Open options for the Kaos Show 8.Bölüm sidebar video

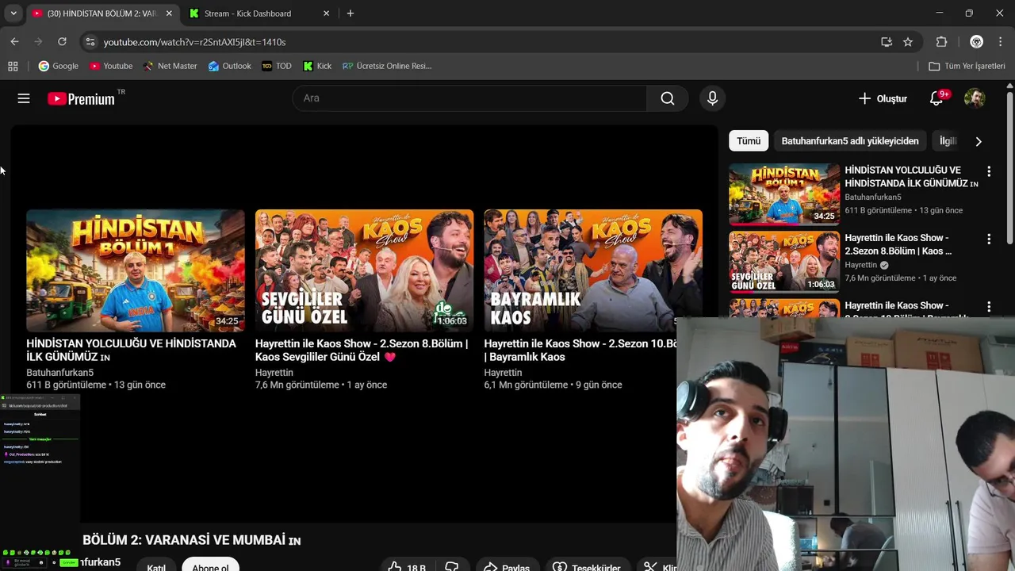click(x=988, y=239)
